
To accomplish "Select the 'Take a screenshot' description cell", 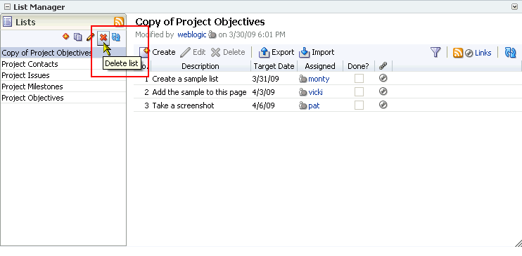I will pos(183,105).
